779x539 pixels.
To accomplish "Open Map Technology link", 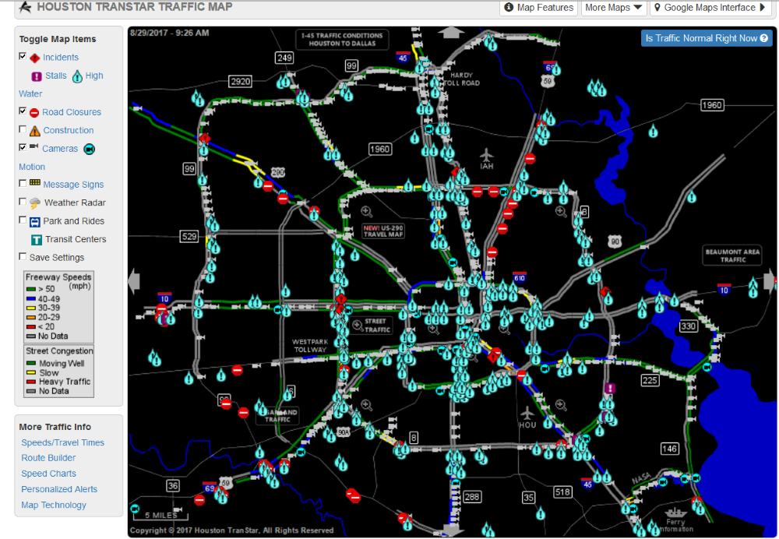I will (x=54, y=505).
